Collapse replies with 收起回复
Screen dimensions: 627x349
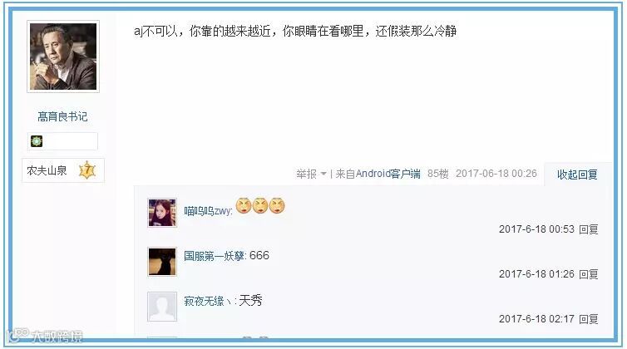[577, 174]
